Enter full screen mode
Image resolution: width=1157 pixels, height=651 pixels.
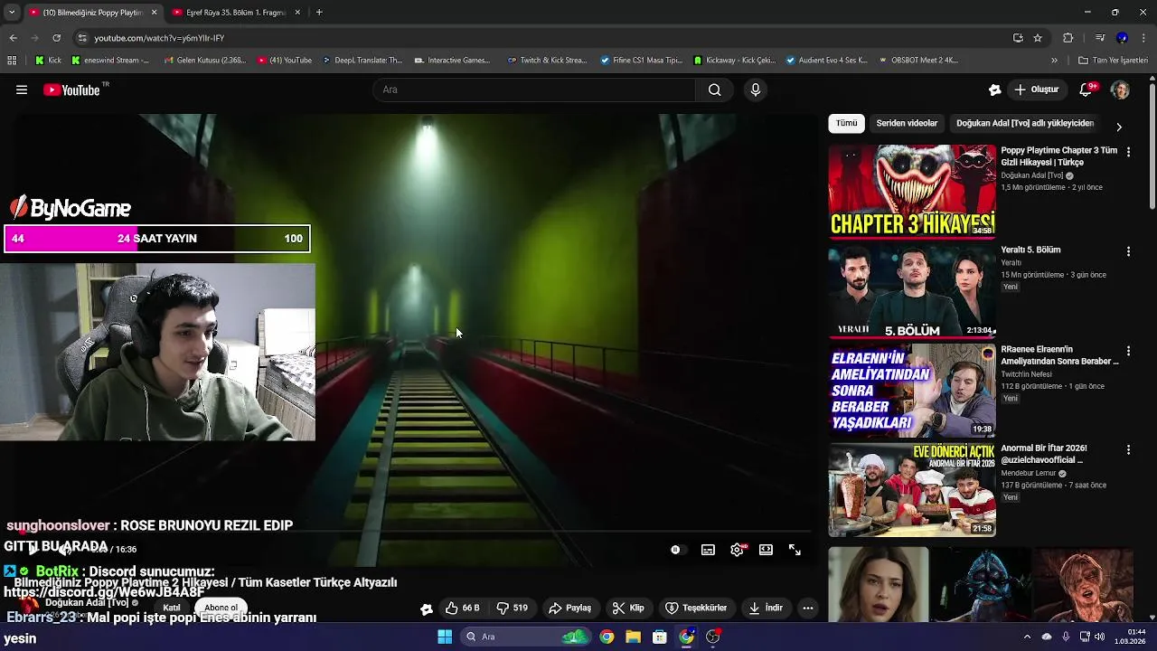coord(795,550)
